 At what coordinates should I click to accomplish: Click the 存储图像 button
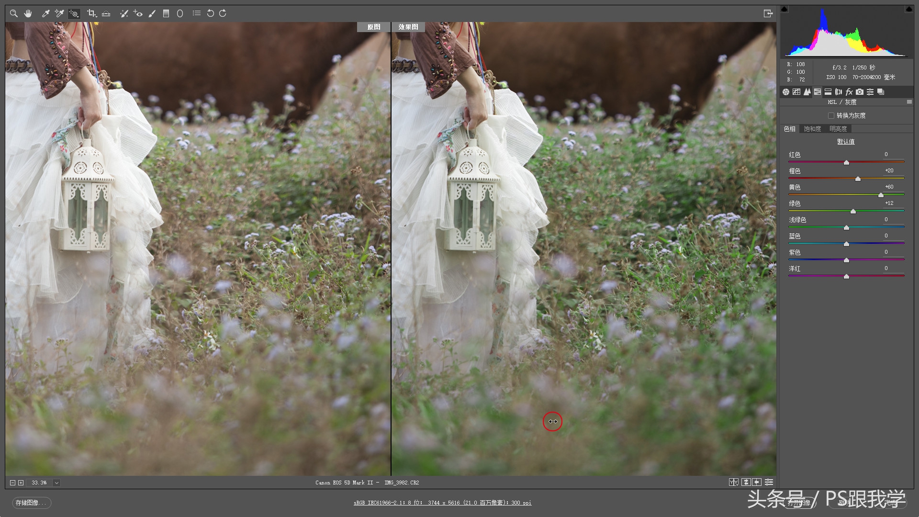31,503
